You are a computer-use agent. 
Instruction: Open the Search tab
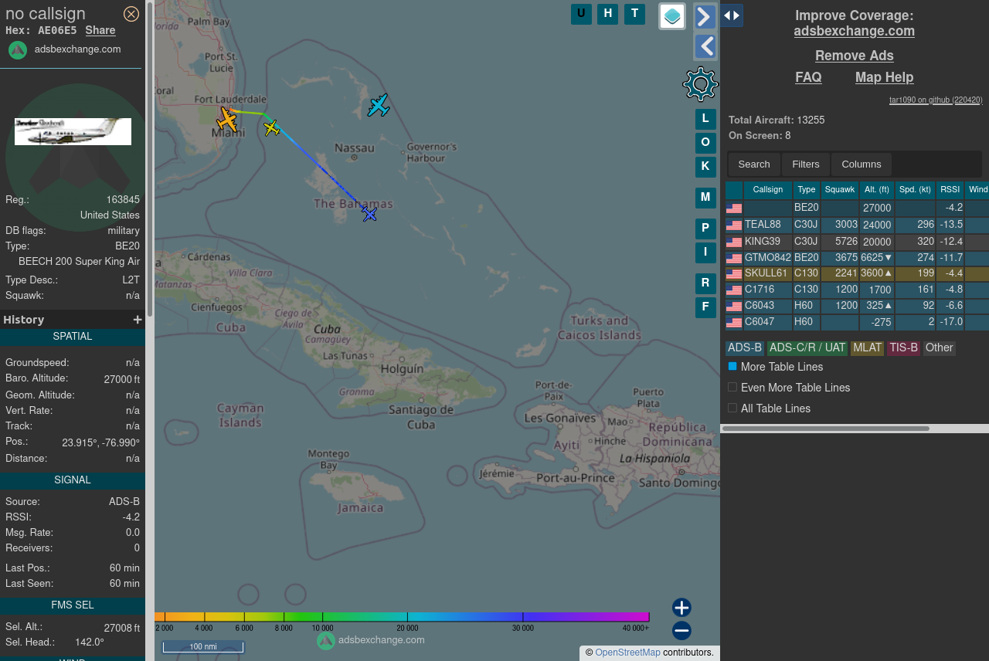click(754, 164)
